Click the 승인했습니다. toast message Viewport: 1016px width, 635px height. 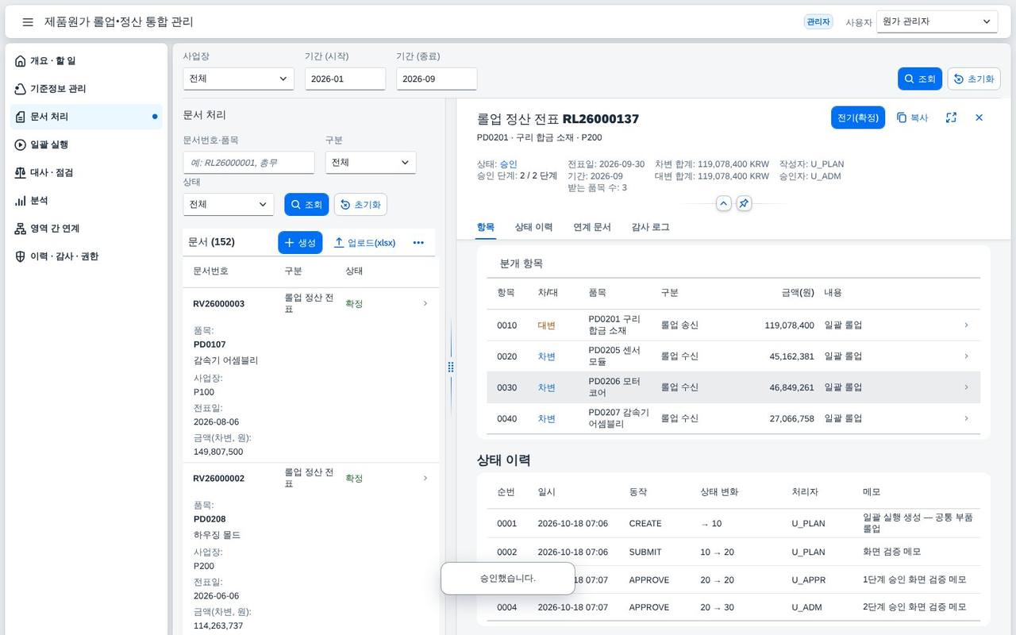click(508, 578)
